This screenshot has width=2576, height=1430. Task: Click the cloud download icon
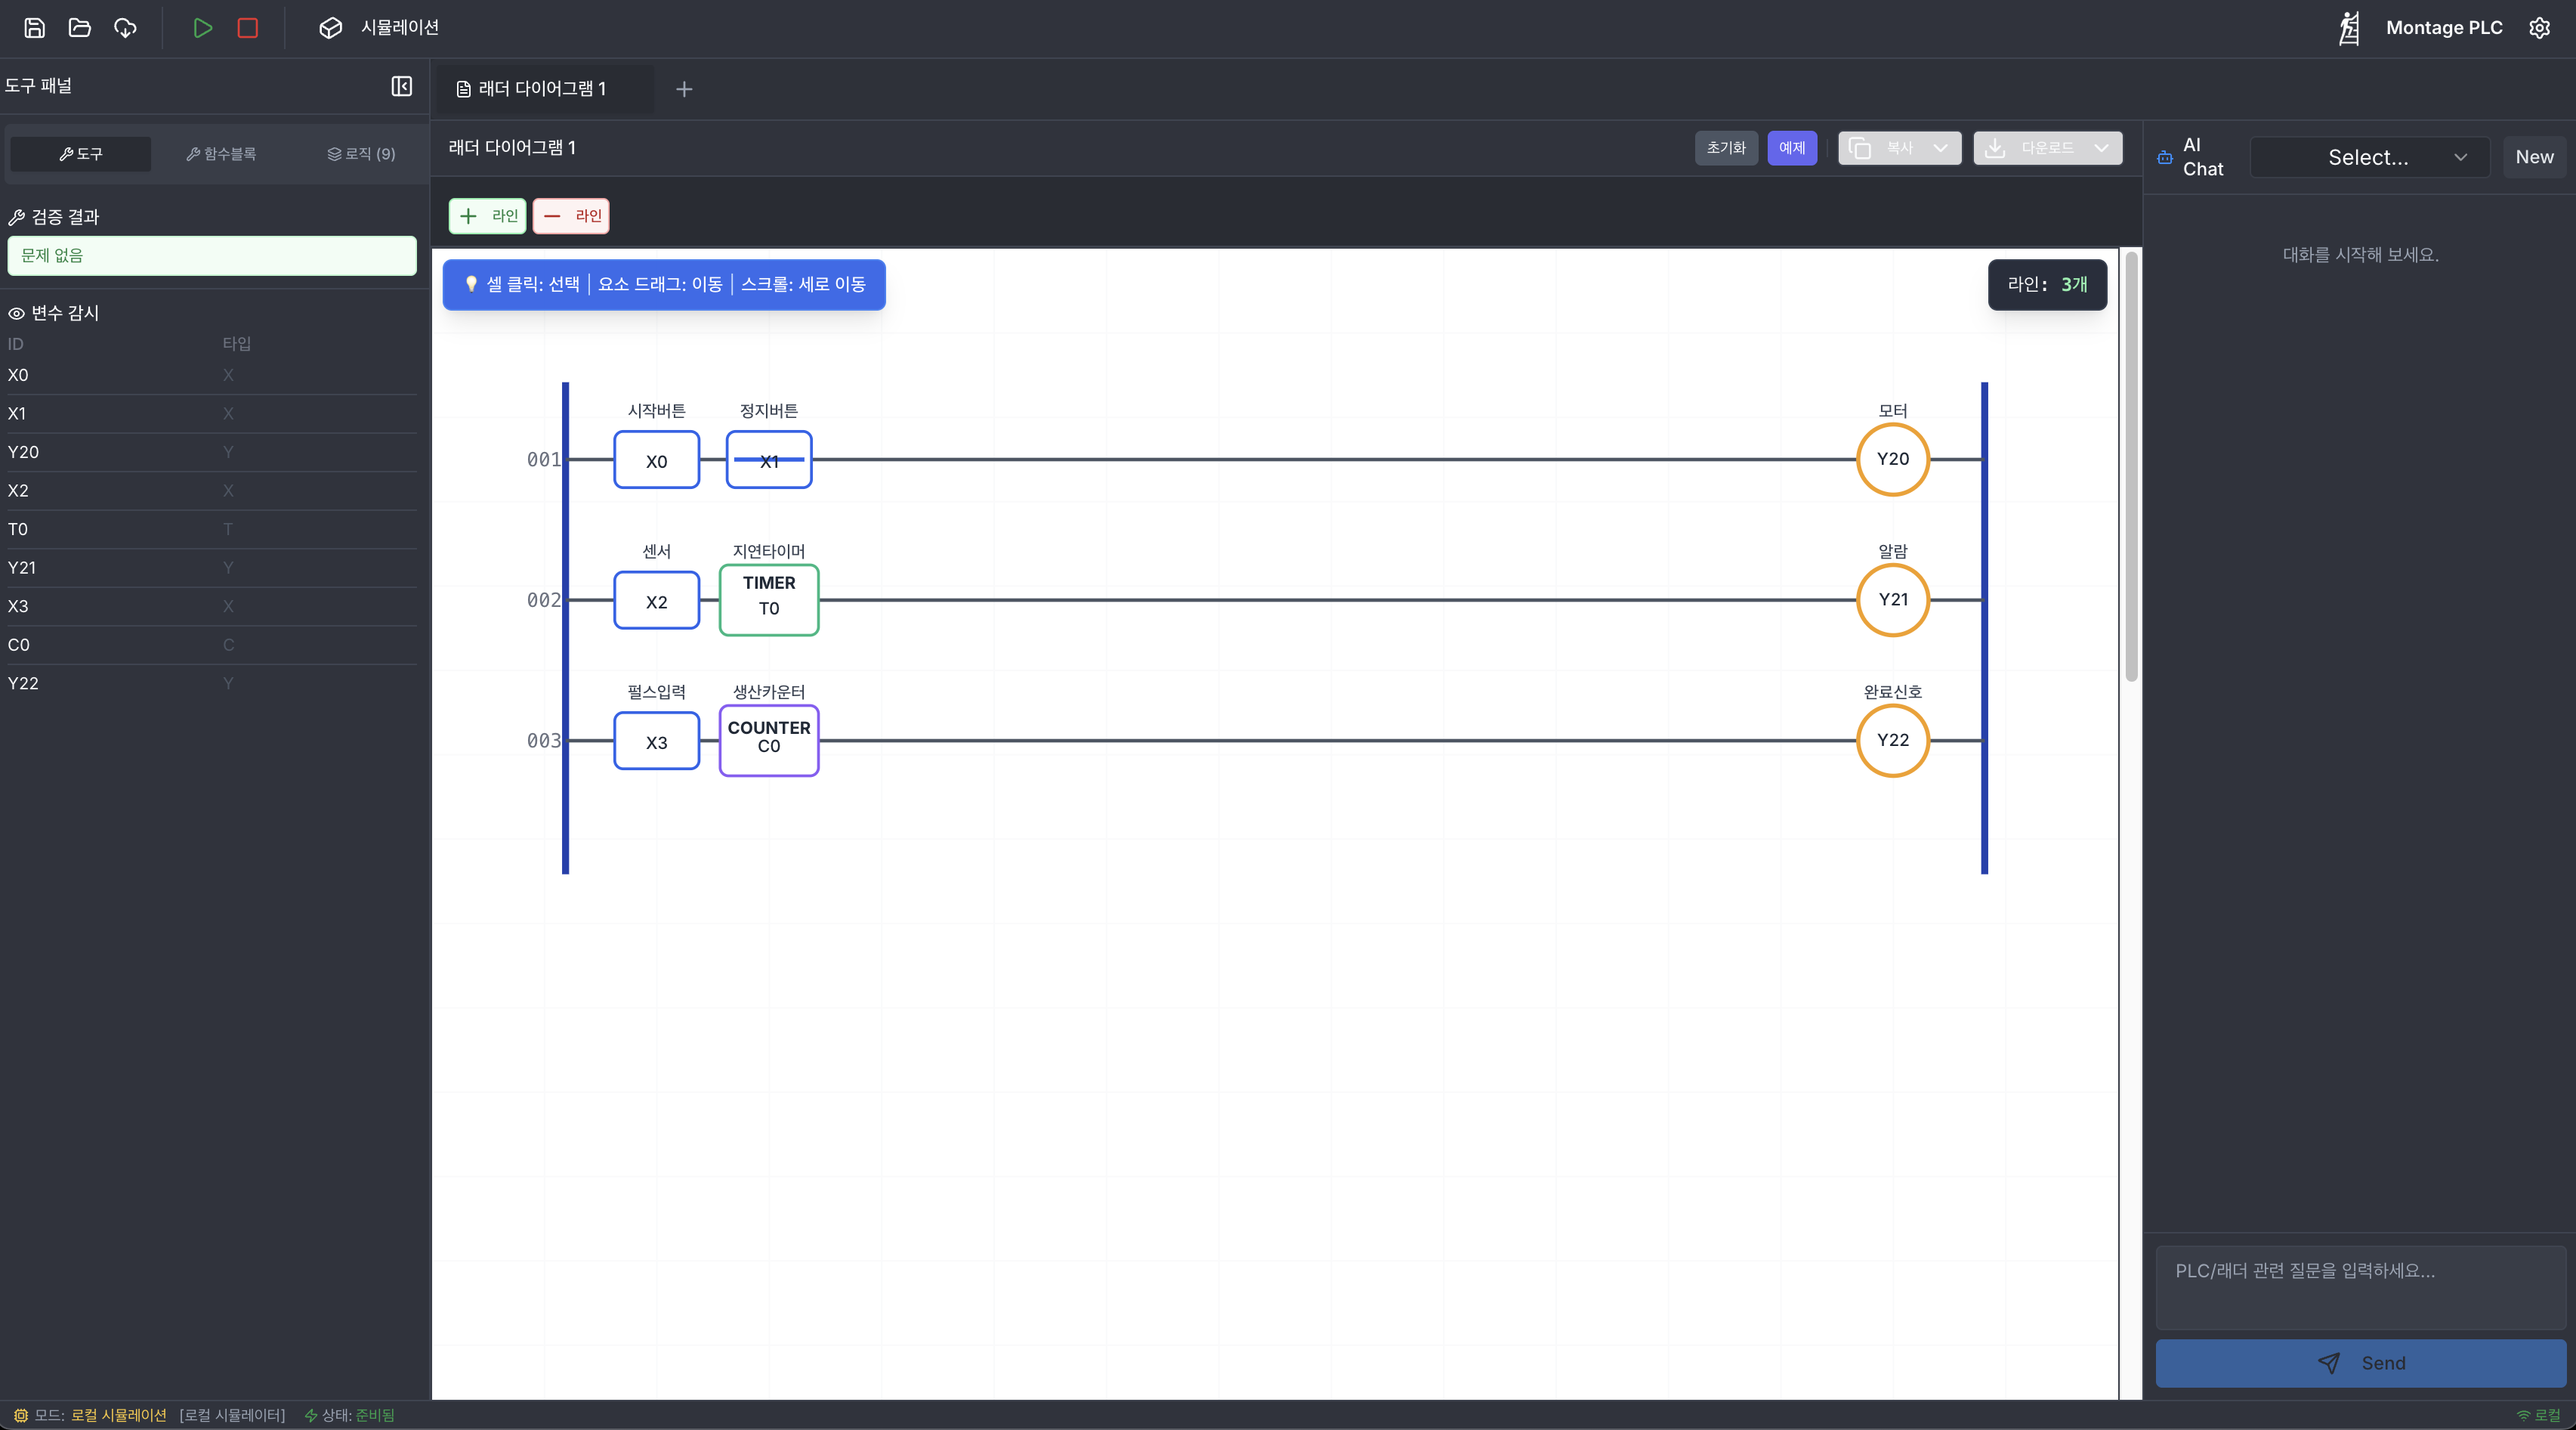tap(125, 28)
